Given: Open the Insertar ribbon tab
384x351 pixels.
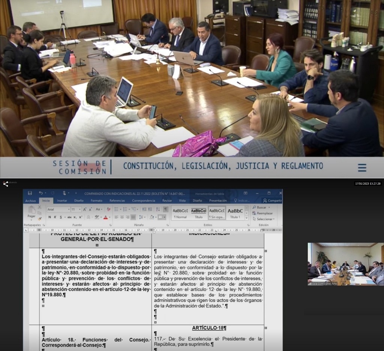Looking at the screenshot, I should (x=62, y=200).
